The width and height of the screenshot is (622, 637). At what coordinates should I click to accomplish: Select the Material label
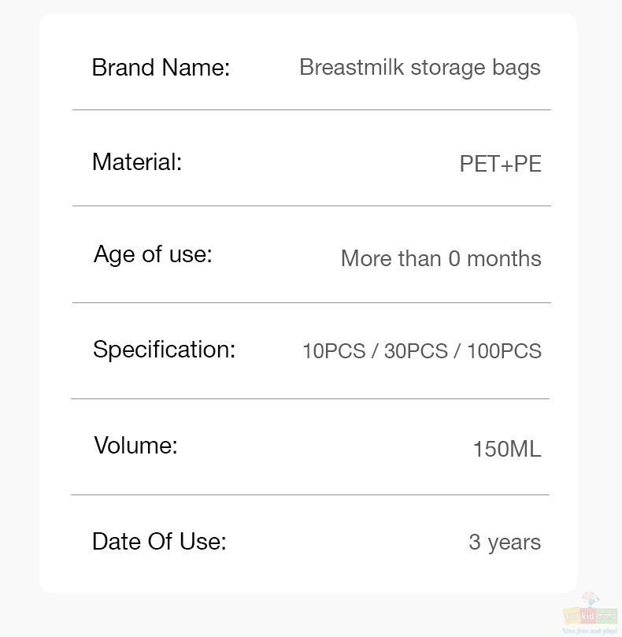point(137,162)
